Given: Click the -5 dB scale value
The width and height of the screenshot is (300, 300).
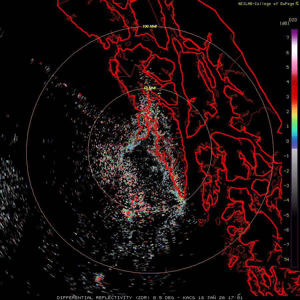Looking at the screenshot, I should pos(286,215).
